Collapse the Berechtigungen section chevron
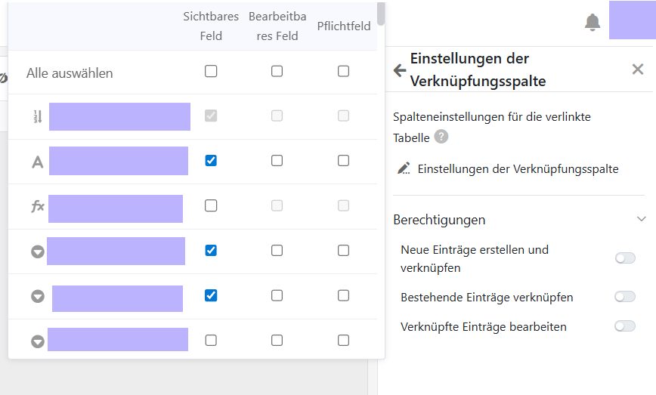Viewport: 656px width, 395px height. [x=642, y=220]
